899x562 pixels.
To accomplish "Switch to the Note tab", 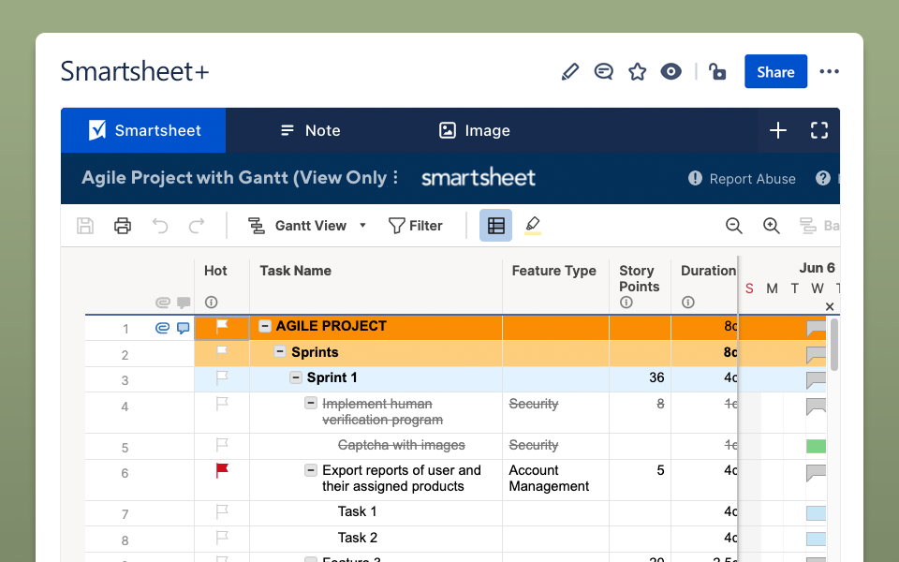I will tap(310, 130).
